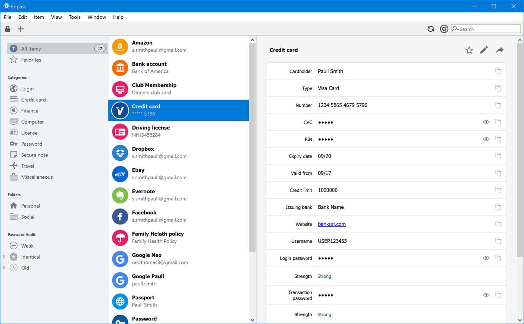Image resolution: width=524 pixels, height=324 pixels.
Task: Select the Driving license entry
Action: click(x=178, y=131)
